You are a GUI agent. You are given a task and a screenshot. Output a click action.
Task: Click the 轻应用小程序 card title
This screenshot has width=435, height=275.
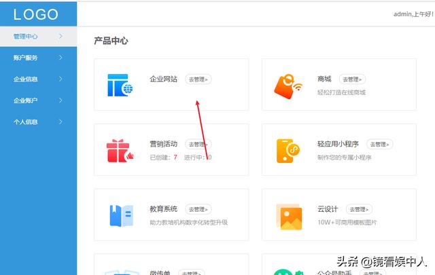[338, 144]
